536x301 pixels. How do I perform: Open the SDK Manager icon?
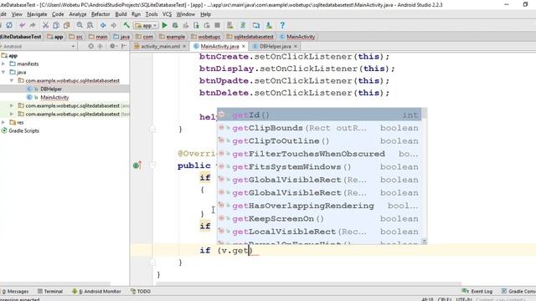(269, 25)
